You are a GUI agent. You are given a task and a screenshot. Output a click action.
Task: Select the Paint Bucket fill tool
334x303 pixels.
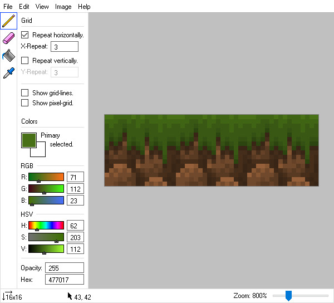click(8, 55)
